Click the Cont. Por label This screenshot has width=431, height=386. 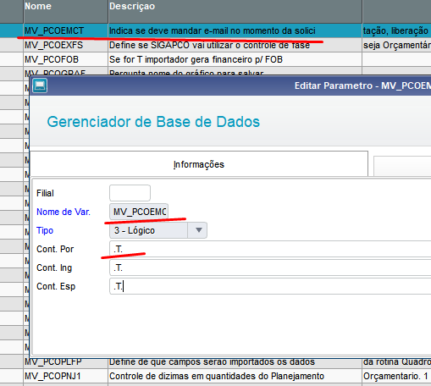pyautogui.click(x=55, y=249)
